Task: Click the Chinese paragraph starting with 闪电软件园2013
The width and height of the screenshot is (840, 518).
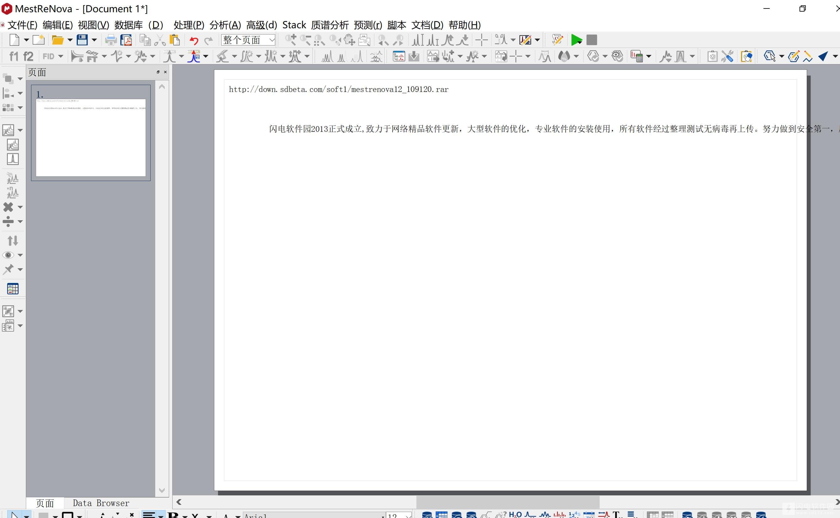Action: (x=554, y=129)
